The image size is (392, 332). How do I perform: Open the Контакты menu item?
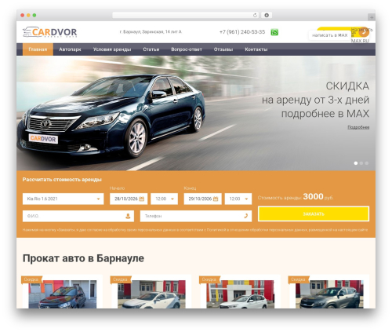(x=256, y=49)
